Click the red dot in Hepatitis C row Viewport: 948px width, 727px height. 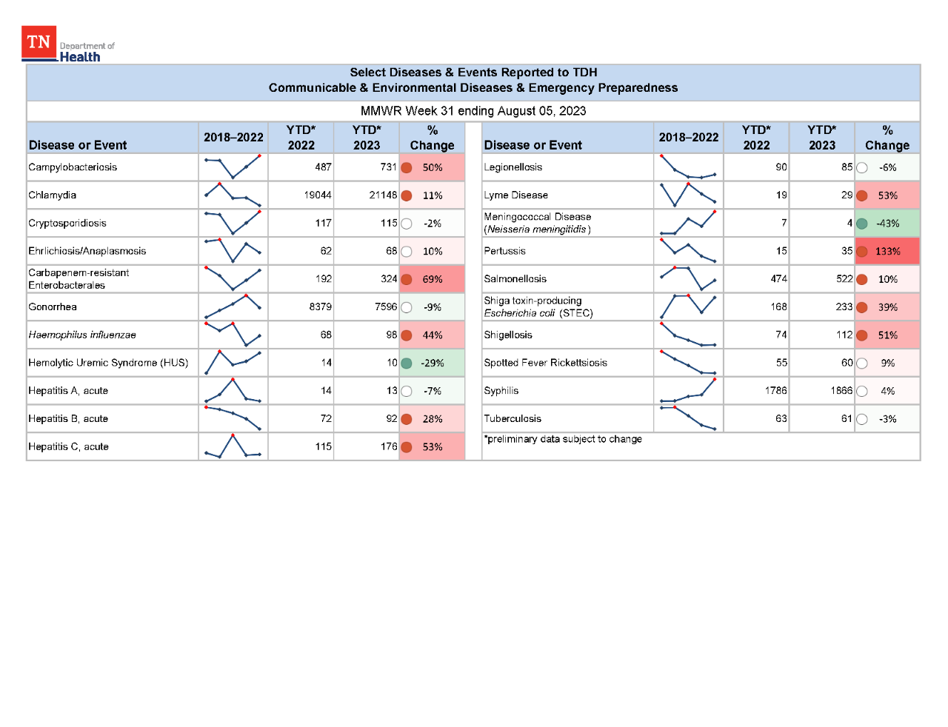(407, 447)
